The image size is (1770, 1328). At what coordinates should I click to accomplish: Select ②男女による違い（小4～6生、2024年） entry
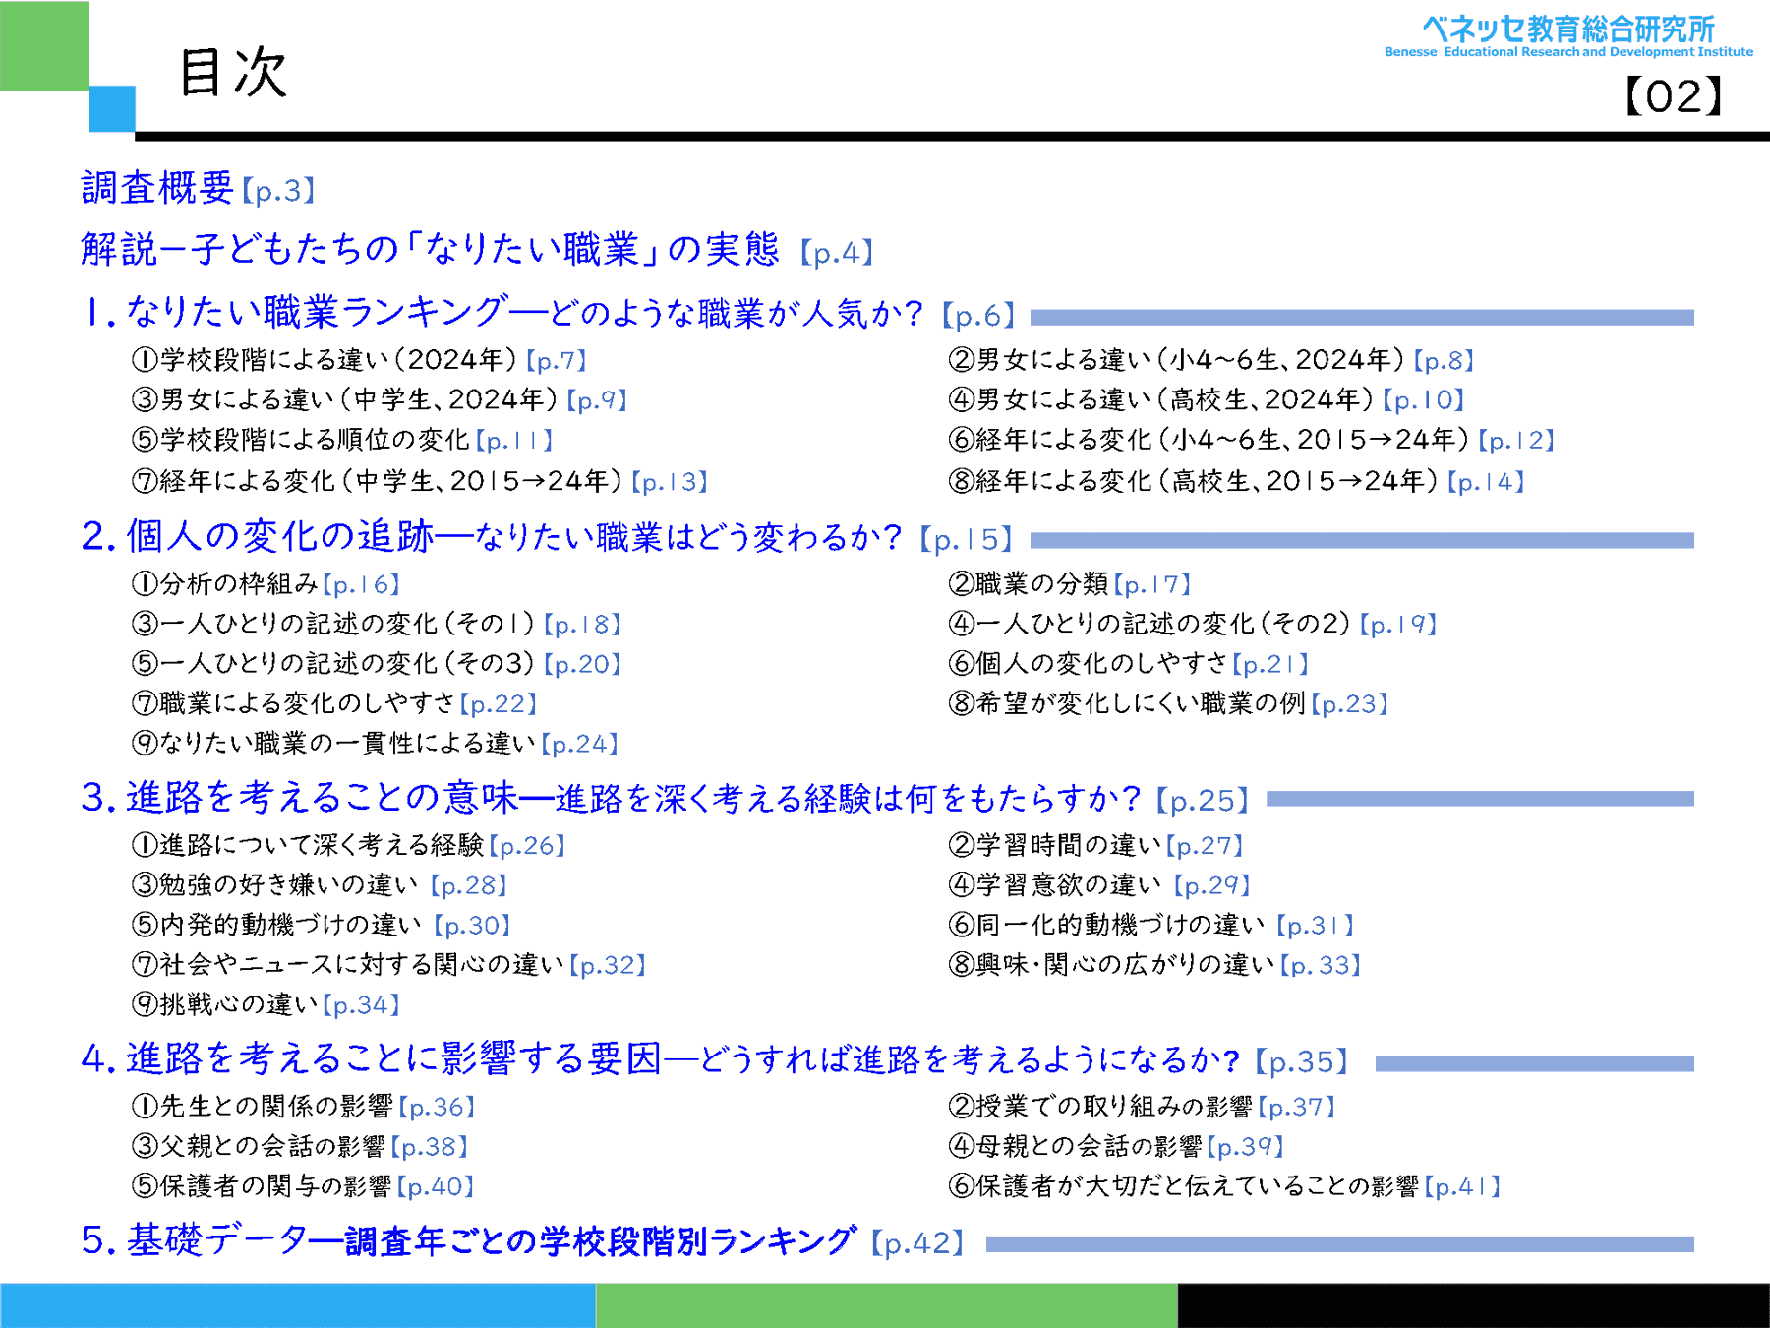(1209, 360)
